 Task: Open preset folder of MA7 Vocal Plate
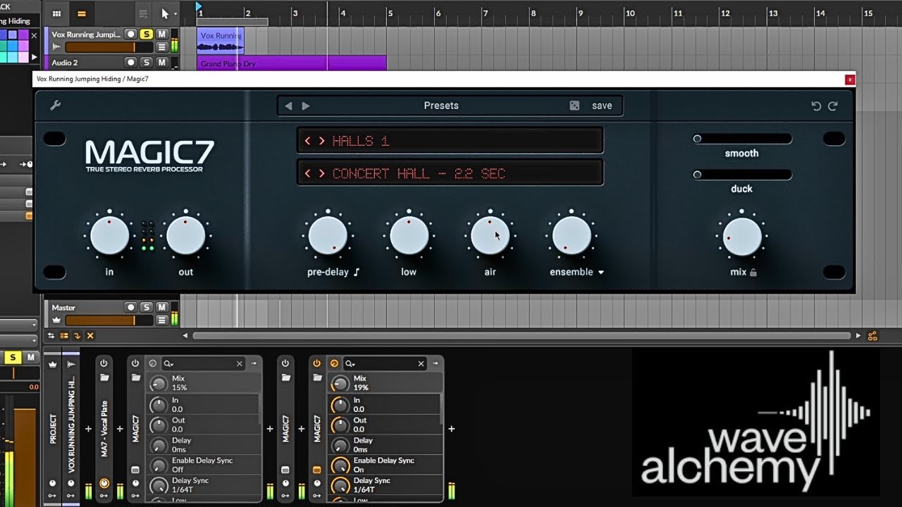click(x=104, y=378)
